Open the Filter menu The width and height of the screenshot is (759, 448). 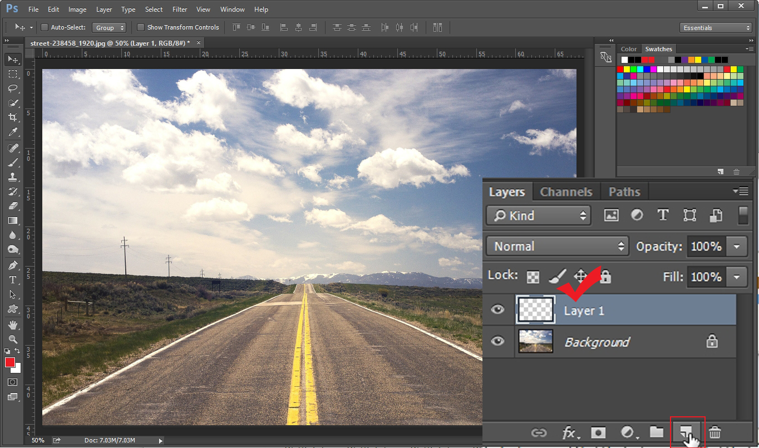[x=180, y=9]
